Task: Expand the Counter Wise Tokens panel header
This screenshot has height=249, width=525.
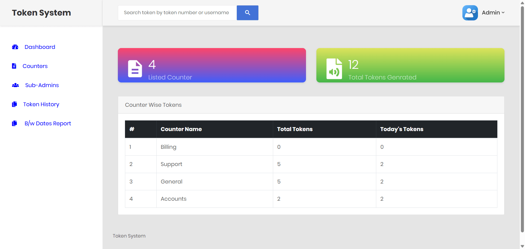Action: click(x=153, y=105)
